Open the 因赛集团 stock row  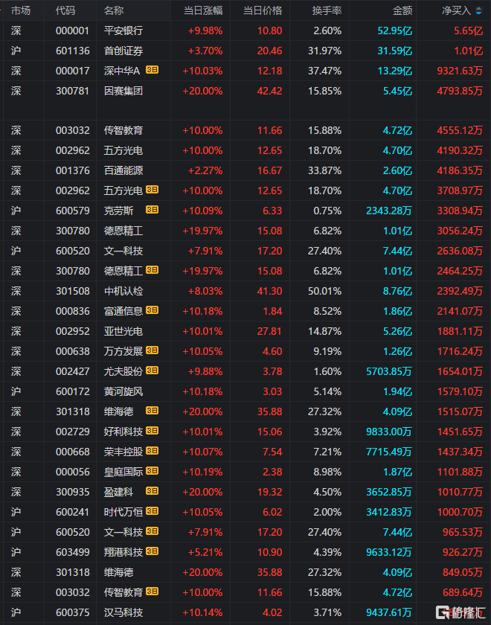pos(245,100)
